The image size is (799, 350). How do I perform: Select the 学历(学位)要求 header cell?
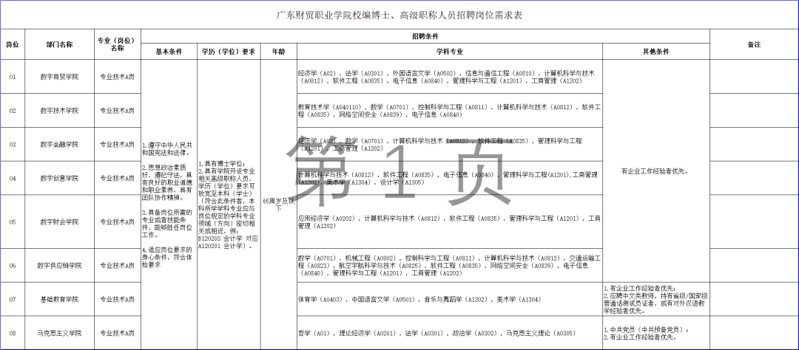click(x=229, y=52)
